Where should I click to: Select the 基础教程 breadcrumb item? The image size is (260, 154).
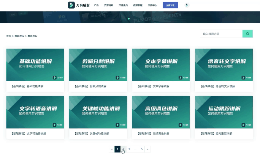pos(33,36)
